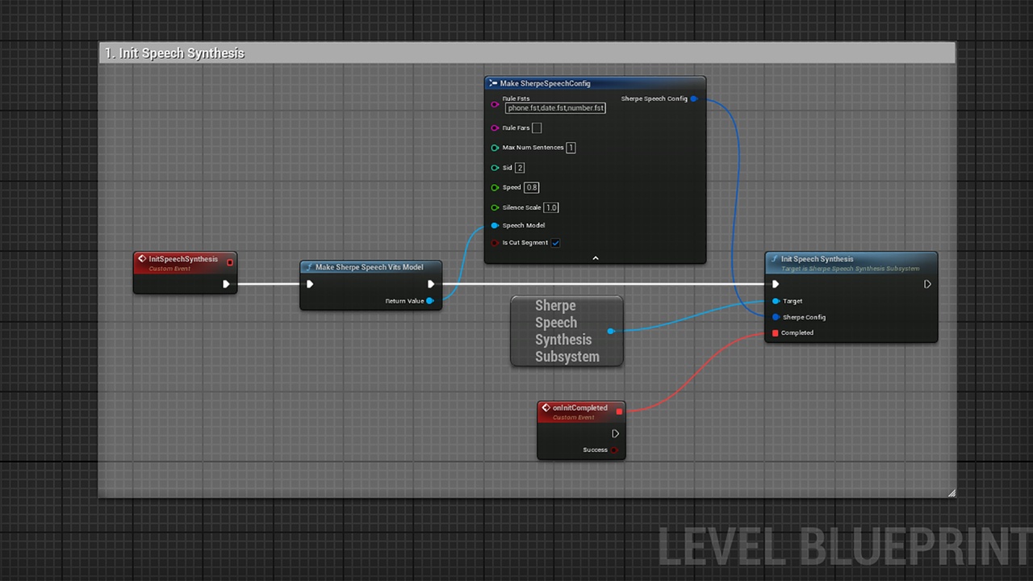Click exec output pin of Make Sherpe Speech Vits Model
This screenshot has height=581, width=1033.
(x=431, y=284)
